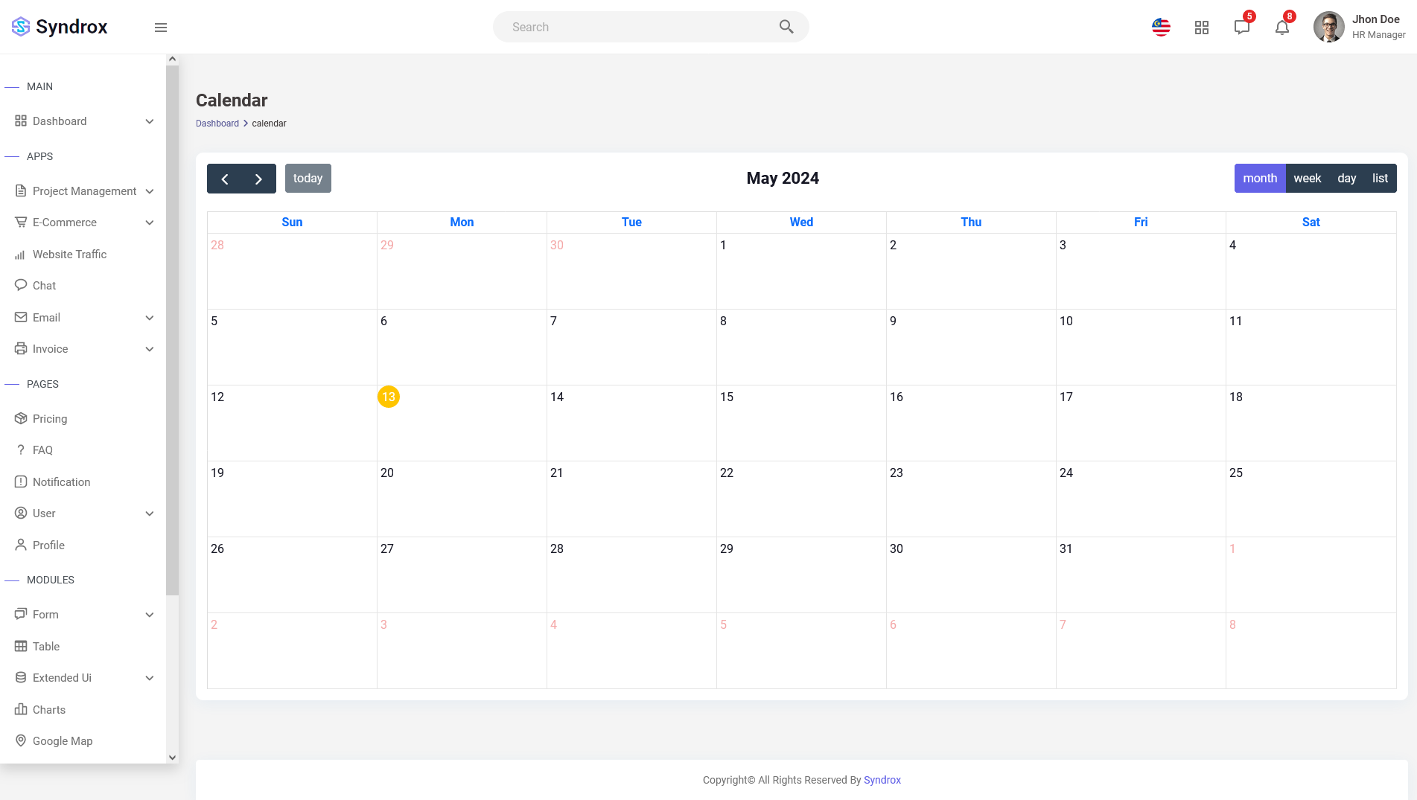This screenshot has width=1417, height=800.
Task: Expand the E-Commerce submenu
Action: (83, 223)
